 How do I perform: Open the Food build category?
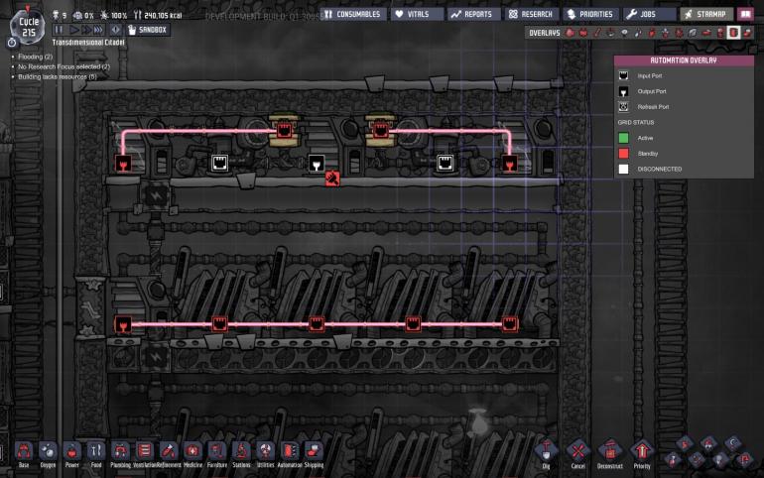click(x=96, y=451)
